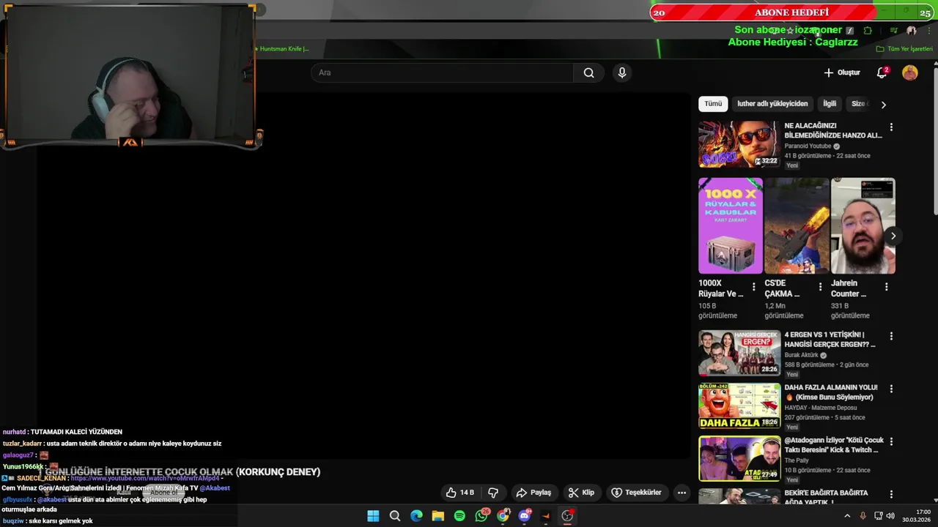Switch to Chrome in taskbar
938x527 pixels.
(503, 516)
